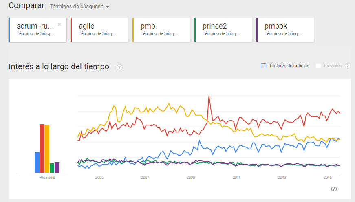Click the green prince2 average bar
The image size is (355, 202).
(52, 168)
